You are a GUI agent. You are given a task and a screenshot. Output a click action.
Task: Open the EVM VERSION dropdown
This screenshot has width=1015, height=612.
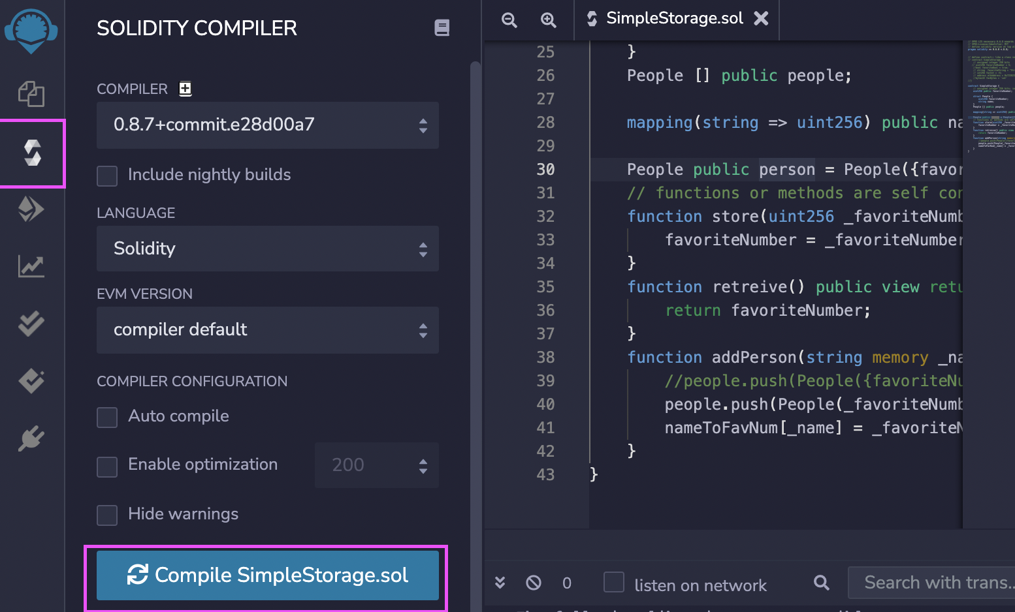pyautogui.click(x=267, y=330)
